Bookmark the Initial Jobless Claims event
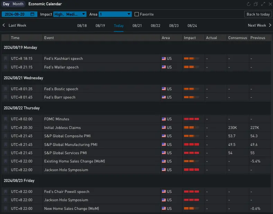273x214 pixels. 6,128
